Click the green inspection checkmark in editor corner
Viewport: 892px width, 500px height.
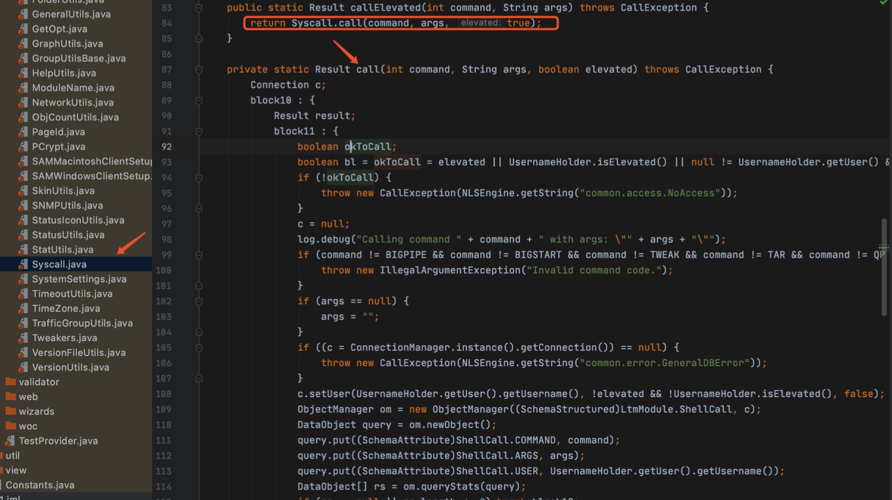pos(883,3)
